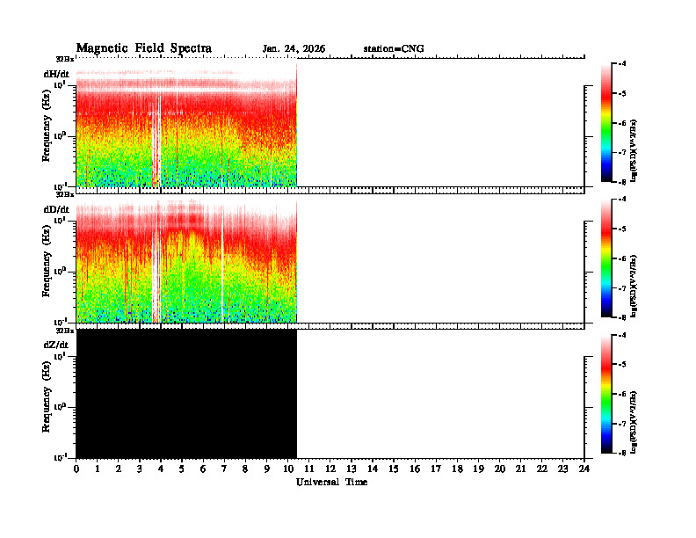Click hour "8" on the time axis
The image size is (696, 538).
(x=245, y=469)
